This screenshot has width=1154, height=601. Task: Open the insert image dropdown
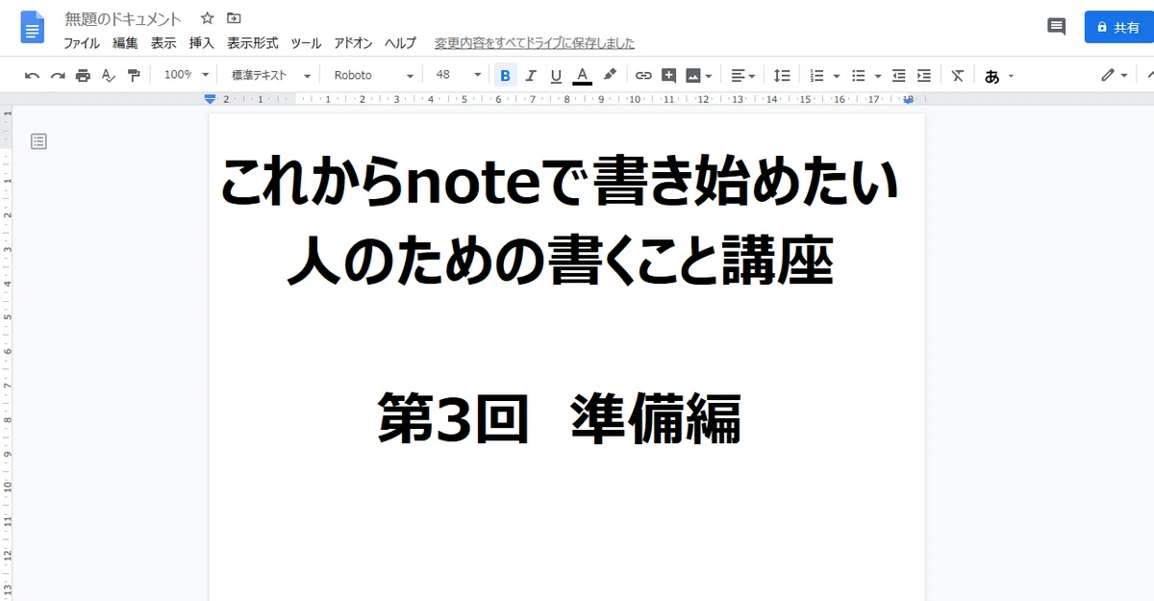(x=699, y=75)
